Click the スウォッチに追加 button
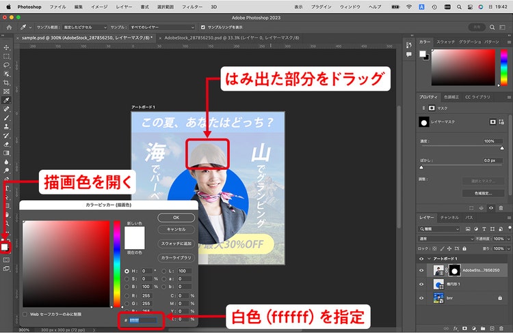Screen dimensions: 513x333 (x=176, y=244)
